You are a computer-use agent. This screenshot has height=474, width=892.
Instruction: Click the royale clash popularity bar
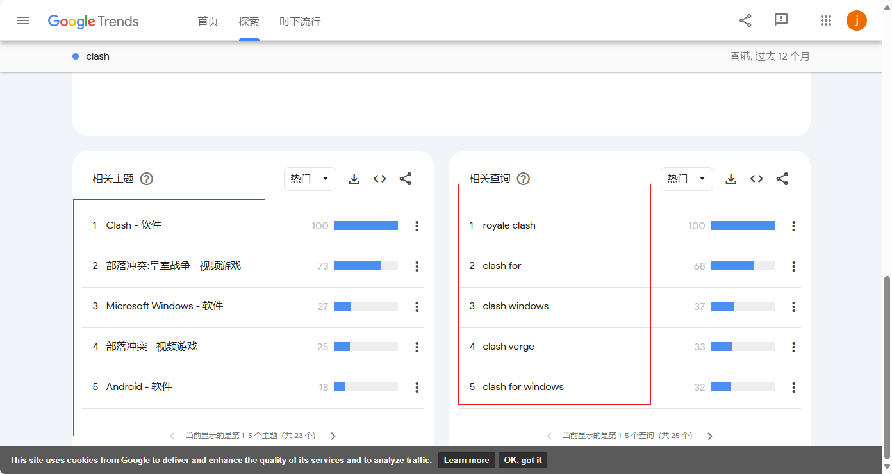[x=743, y=225]
